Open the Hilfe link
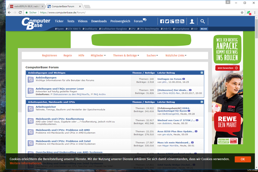Image resolution: width=258 pixels, height=172 pixels. [x=81, y=55]
